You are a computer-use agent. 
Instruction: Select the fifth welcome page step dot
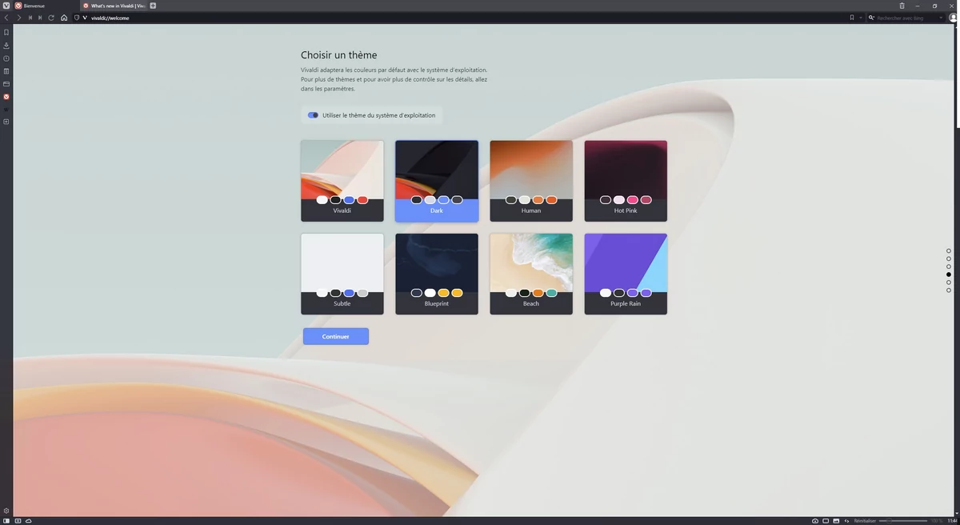949,282
